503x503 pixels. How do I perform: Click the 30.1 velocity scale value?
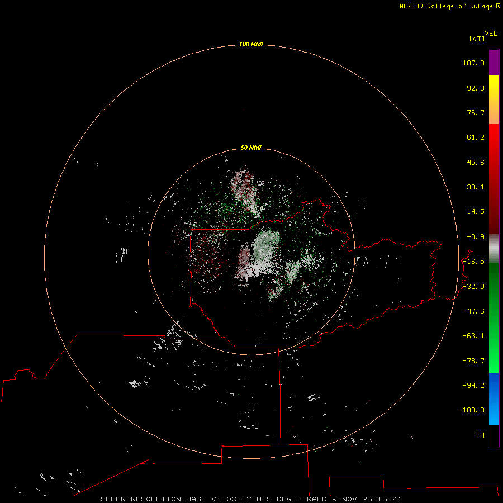click(x=476, y=187)
